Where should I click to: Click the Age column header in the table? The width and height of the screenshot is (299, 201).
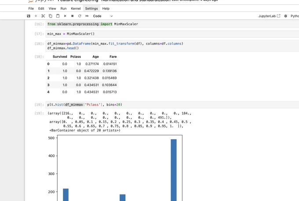coord(95,56)
